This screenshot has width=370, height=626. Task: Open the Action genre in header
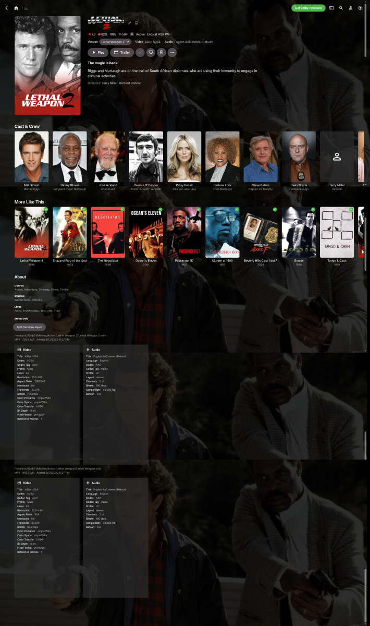coord(141,34)
